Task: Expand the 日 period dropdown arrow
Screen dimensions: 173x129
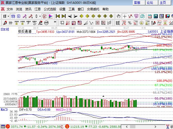Action: click(x=8, y=16)
